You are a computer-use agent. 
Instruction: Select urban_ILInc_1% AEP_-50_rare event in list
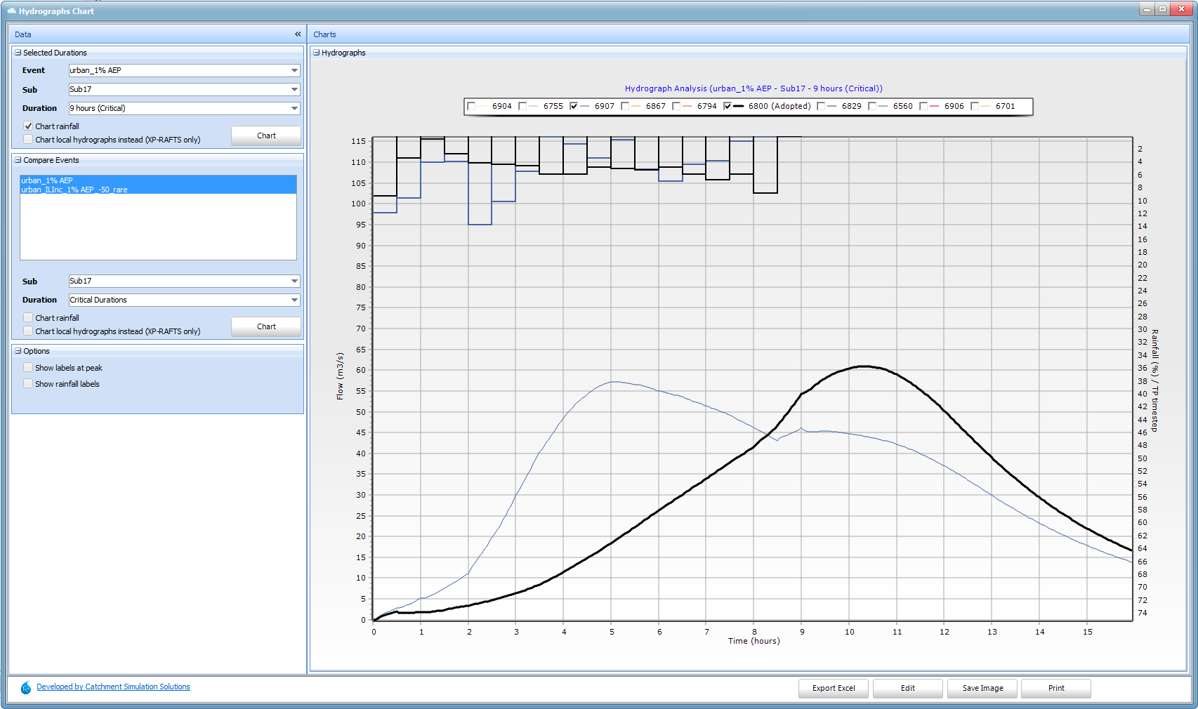pos(74,190)
